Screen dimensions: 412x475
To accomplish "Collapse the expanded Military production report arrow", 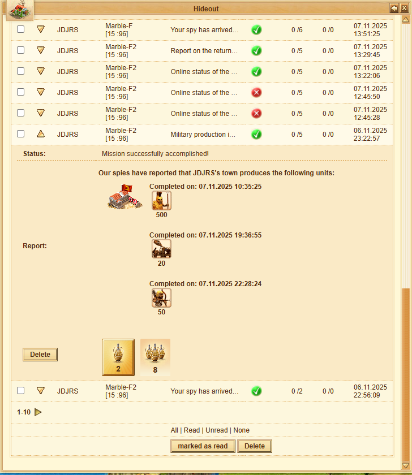I will click(41, 134).
